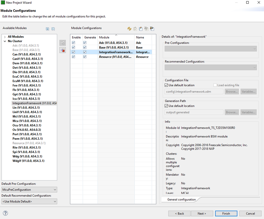Toggle Generate checkbox for Base row
Screen dimensions: 264x219
85,48
